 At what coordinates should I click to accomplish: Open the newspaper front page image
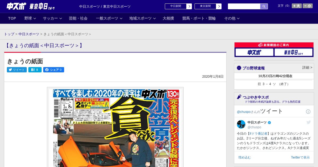(x=115, y=127)
